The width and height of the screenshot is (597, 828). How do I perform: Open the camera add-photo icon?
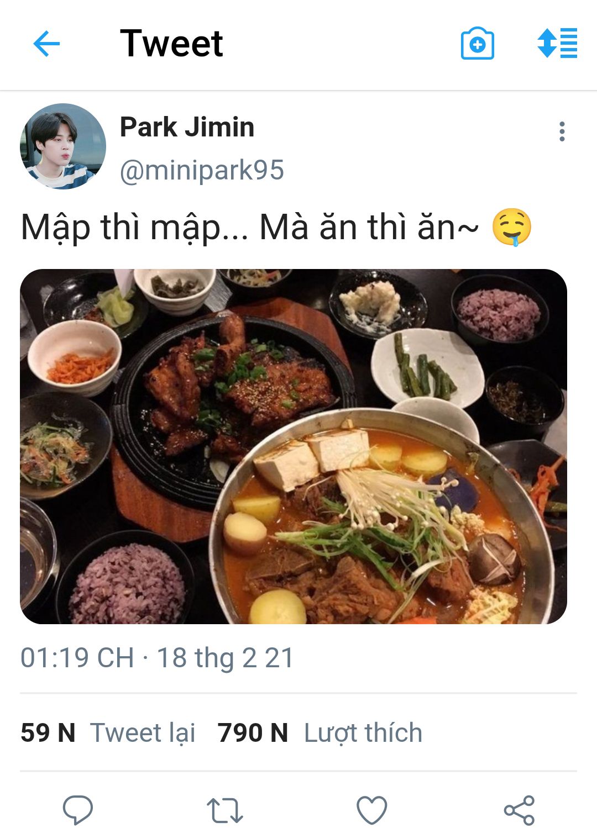477,43
